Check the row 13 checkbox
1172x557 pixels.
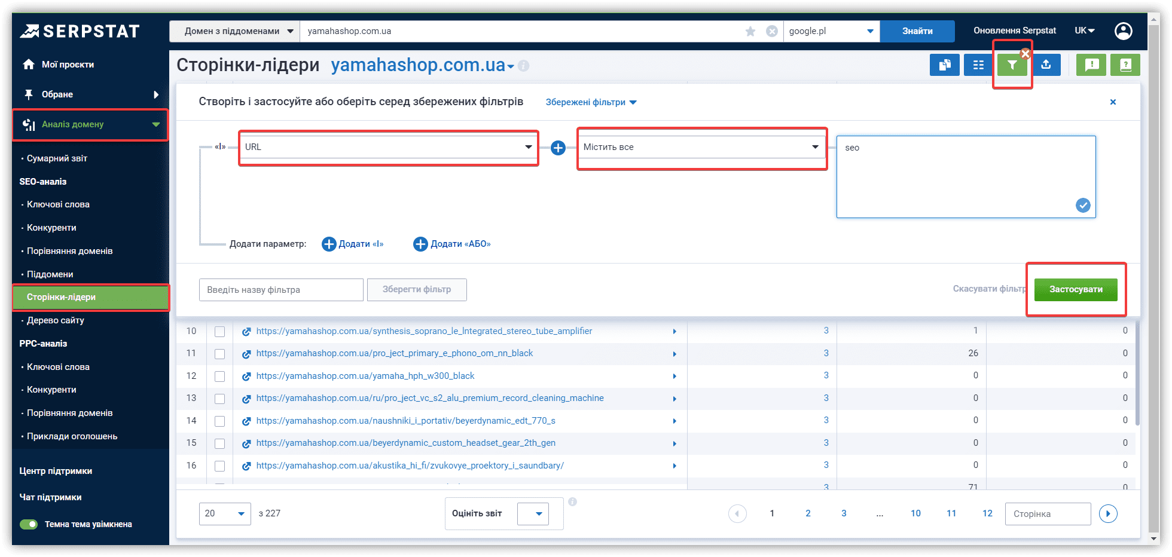pos(220,399)
